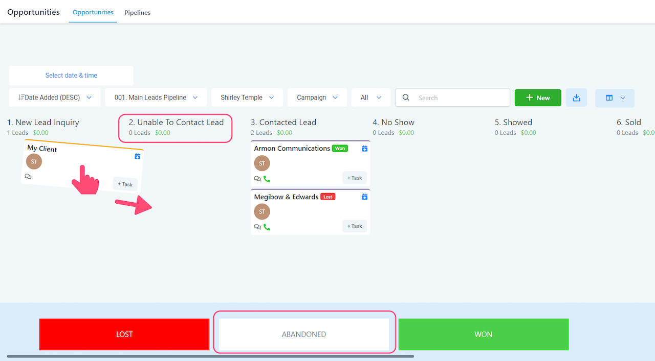Click the Won badge on Armon Communications

(340, 149)
